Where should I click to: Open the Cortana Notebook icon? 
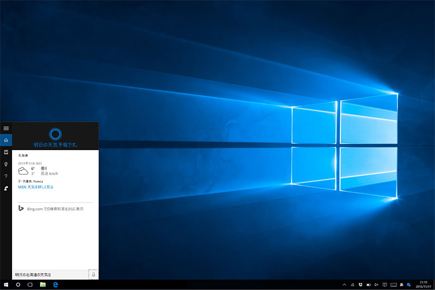pyautogui.click(x=6, y=152)
